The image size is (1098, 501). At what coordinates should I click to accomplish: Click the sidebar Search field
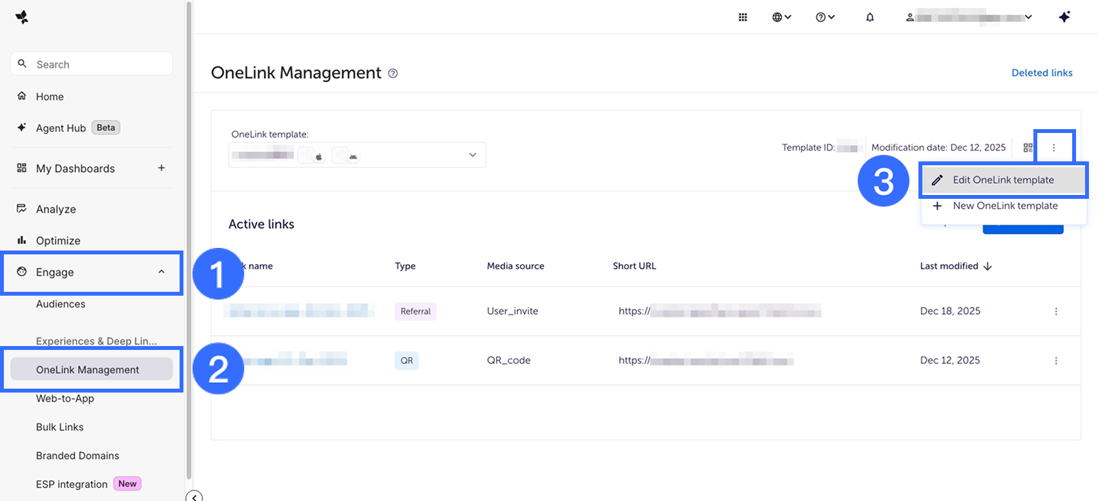point(92,65)
